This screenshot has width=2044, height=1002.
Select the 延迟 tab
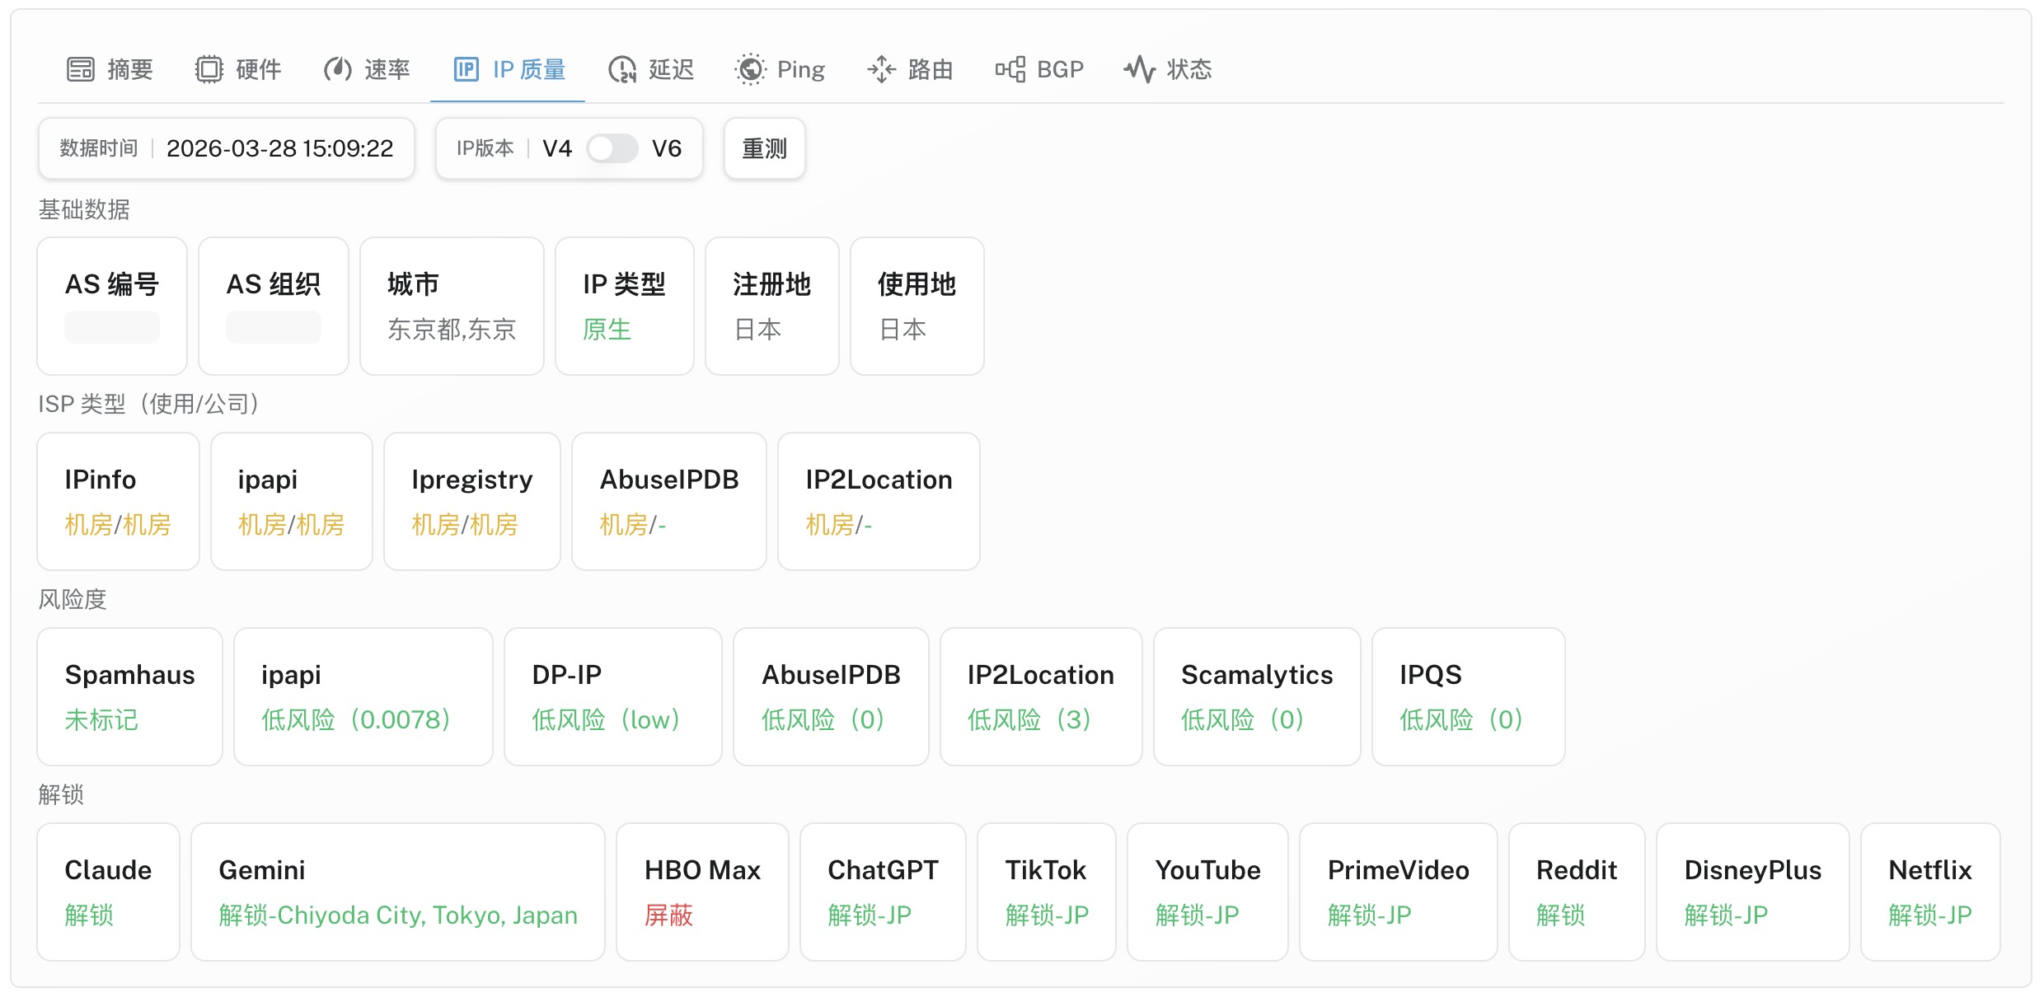pyautogui.click(x=651, y=69)
